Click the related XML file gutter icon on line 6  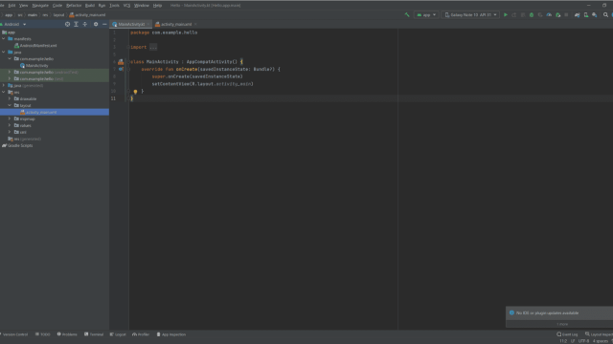pyautogui.click(x=121, y=61)
